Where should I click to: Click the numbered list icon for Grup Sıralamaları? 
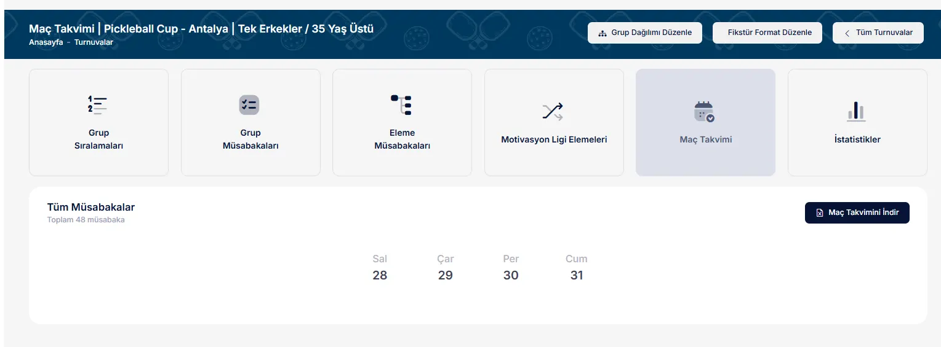[98, 105]
